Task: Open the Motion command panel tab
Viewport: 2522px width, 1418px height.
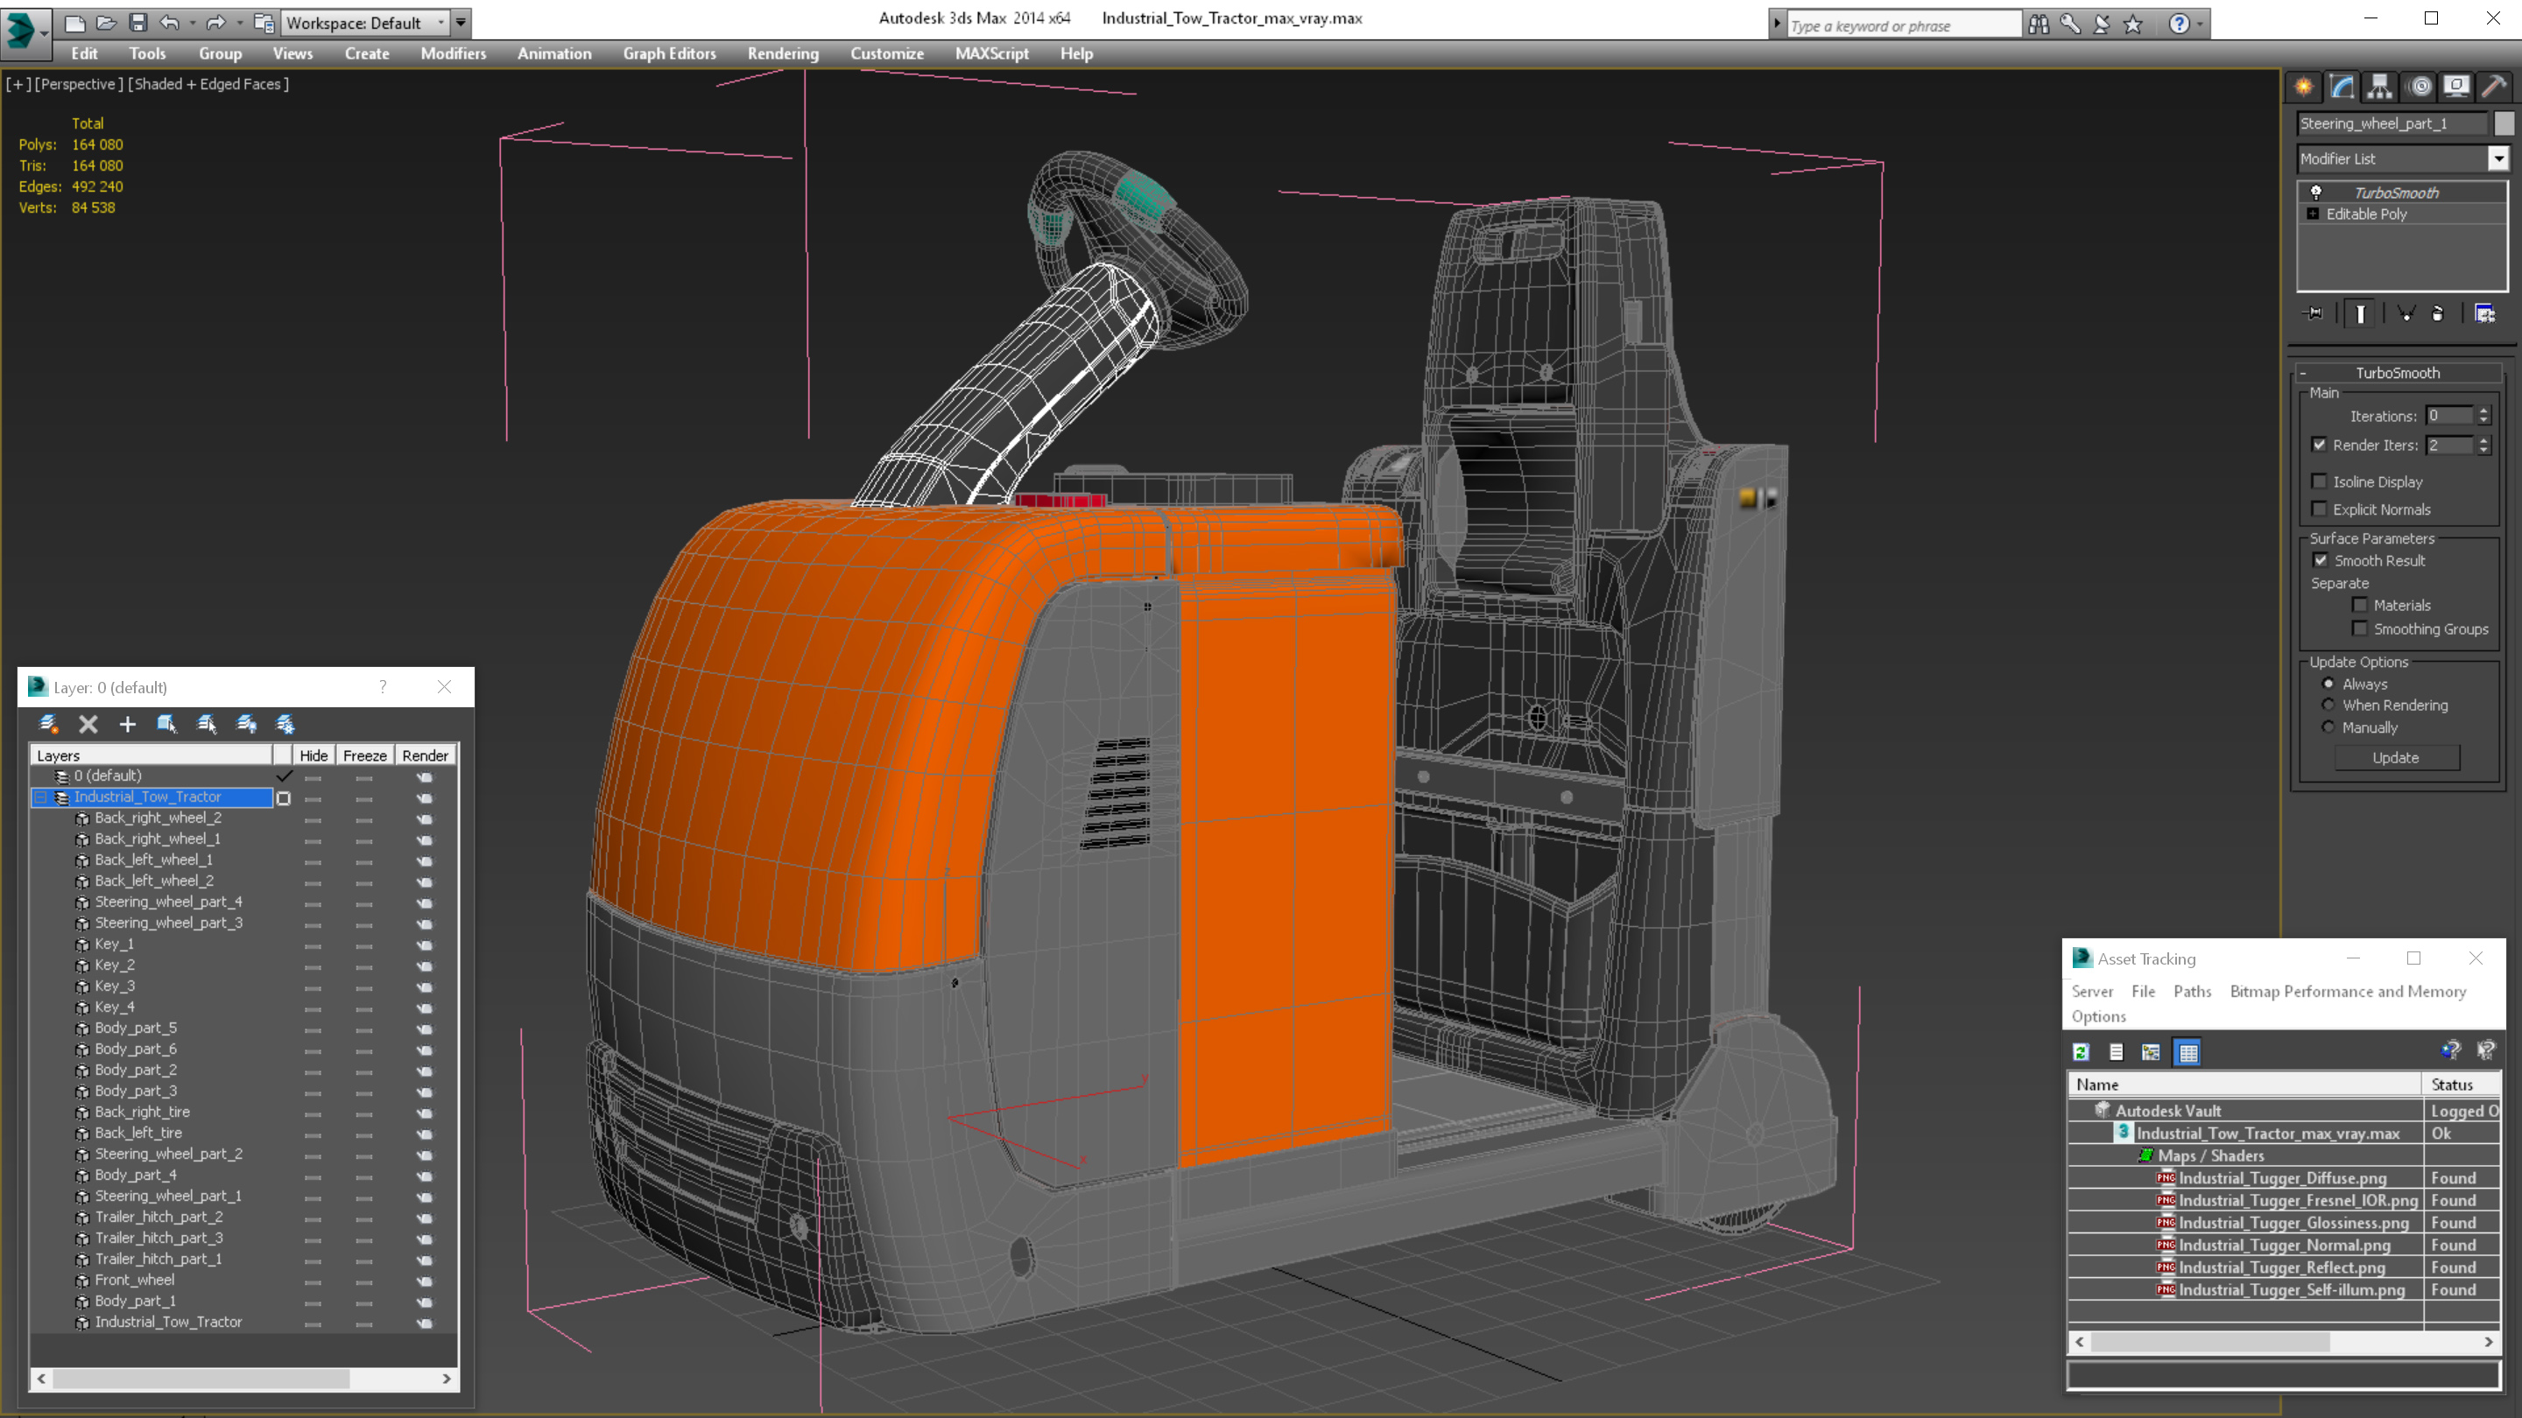Action: pos(2420,88)
